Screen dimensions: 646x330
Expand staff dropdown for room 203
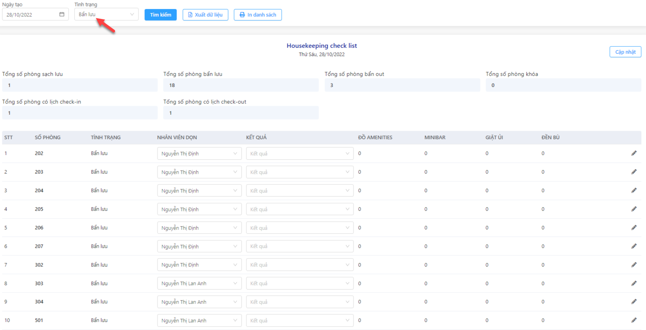click(x=199, y=172)
